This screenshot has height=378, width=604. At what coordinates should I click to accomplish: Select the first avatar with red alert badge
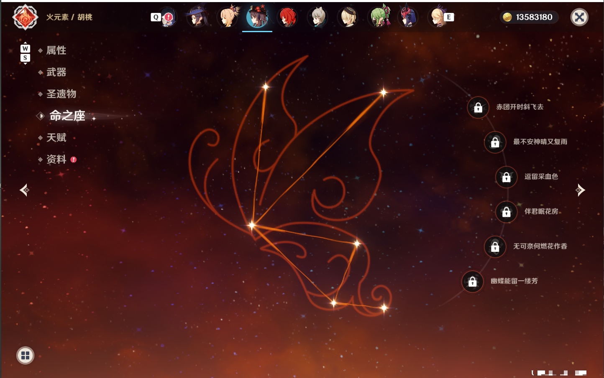168,17
